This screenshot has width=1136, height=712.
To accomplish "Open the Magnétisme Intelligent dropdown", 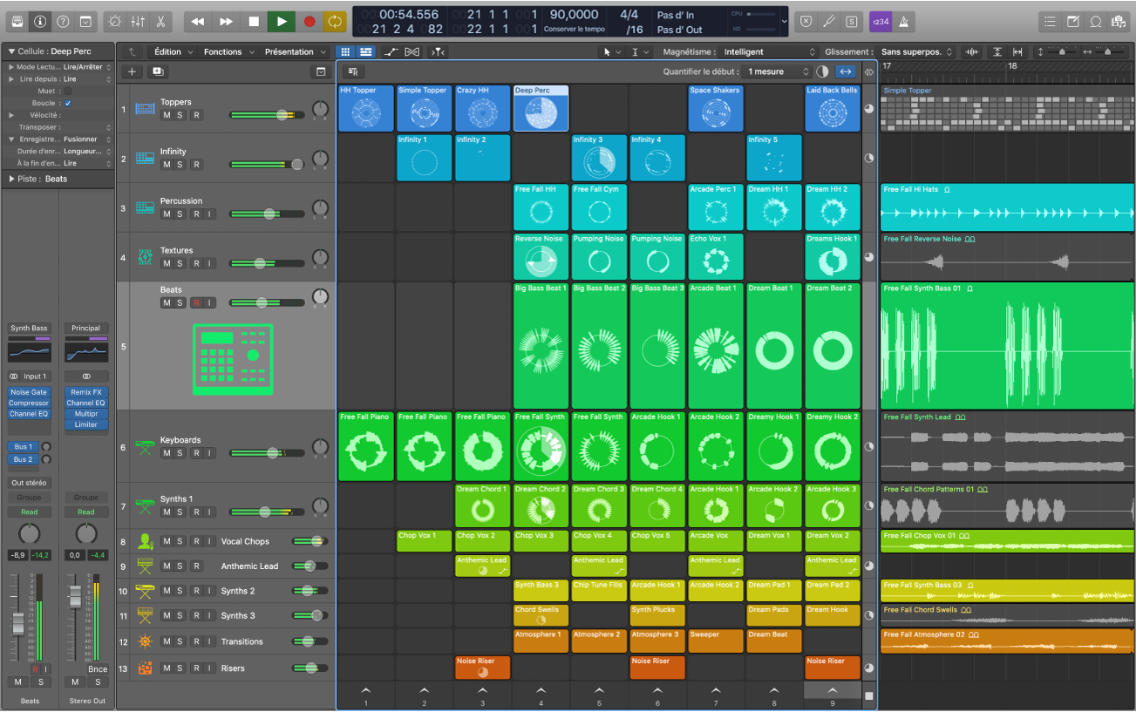I will click(x=767, y=51).
